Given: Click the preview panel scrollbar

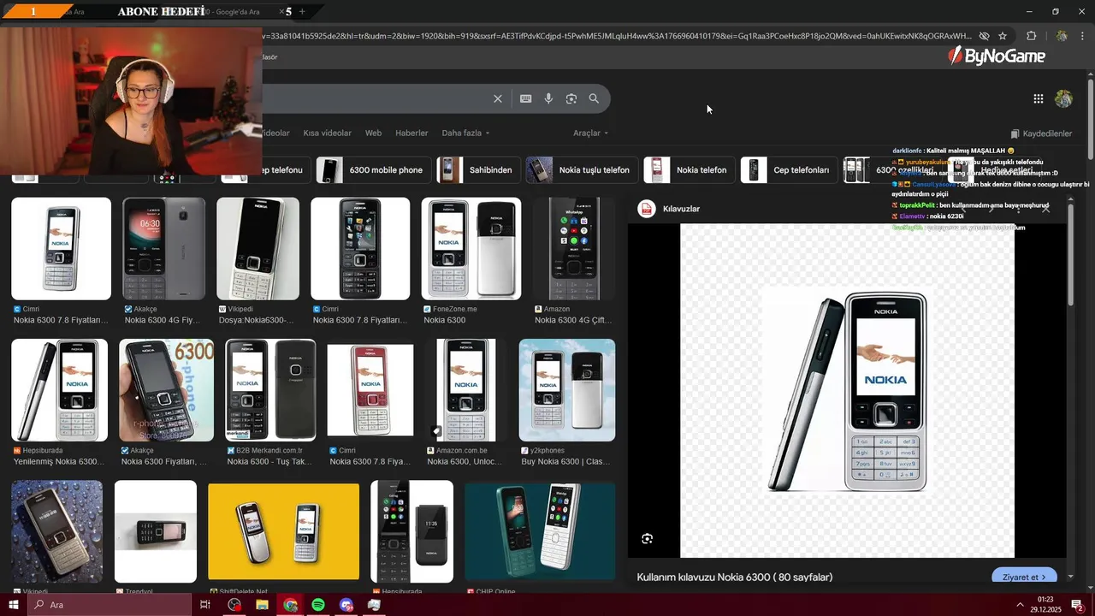Looking at the screenshot, I should [x=1070, y=257].
